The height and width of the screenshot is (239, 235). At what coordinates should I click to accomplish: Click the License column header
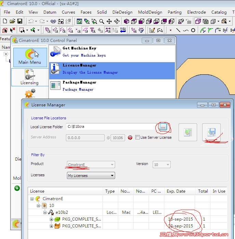65,191
